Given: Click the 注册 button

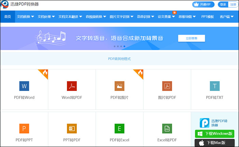Looking at the screenshot, I should click(x=233, y=4).
